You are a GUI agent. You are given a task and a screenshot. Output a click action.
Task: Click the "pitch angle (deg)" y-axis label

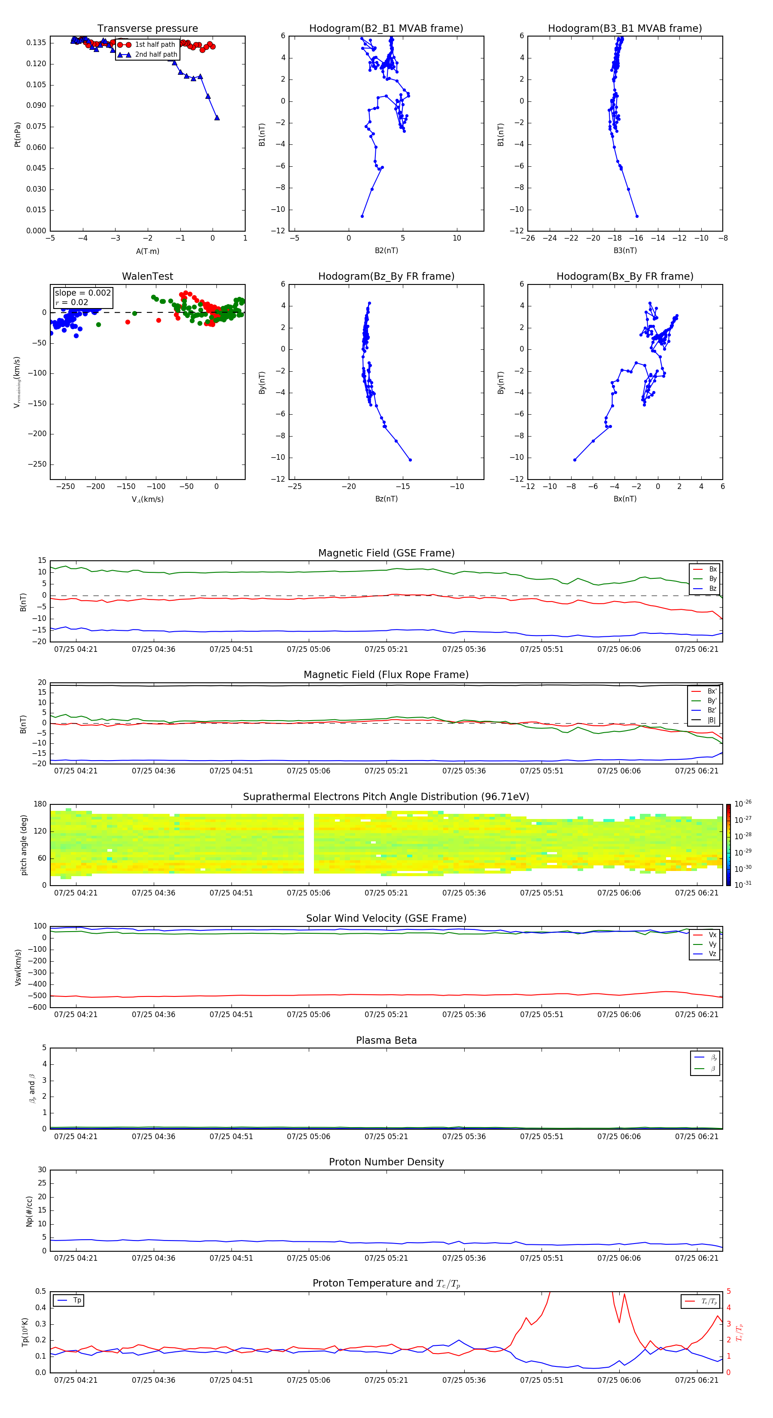(x=24, y=845)
